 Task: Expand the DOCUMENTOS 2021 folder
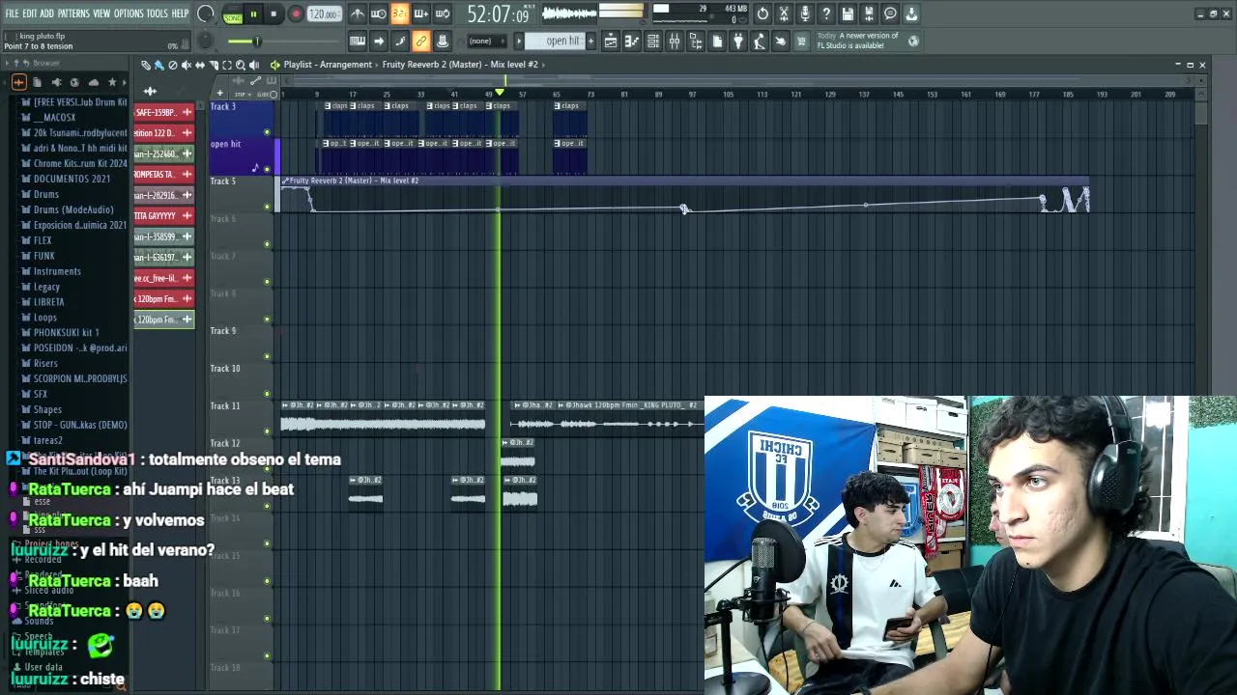point(72,179)
